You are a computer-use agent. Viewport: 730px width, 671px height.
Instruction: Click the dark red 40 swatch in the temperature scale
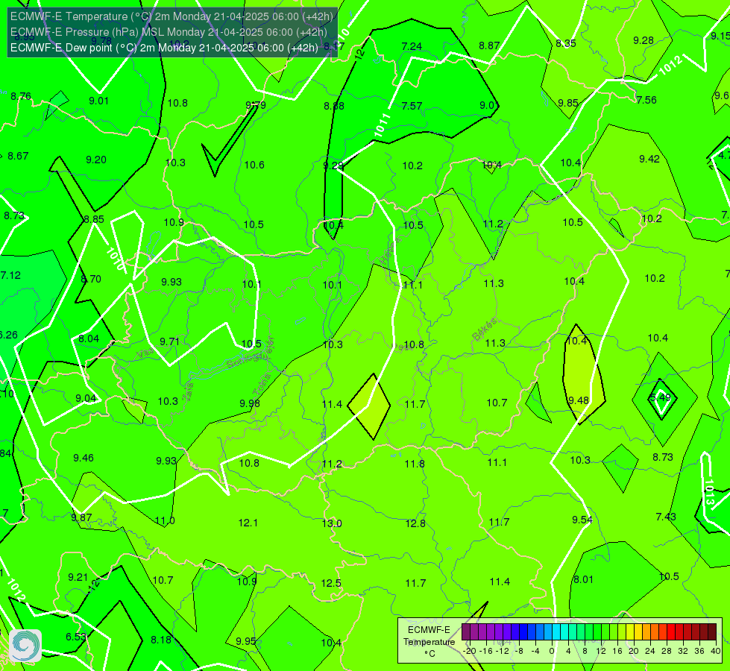712,632
